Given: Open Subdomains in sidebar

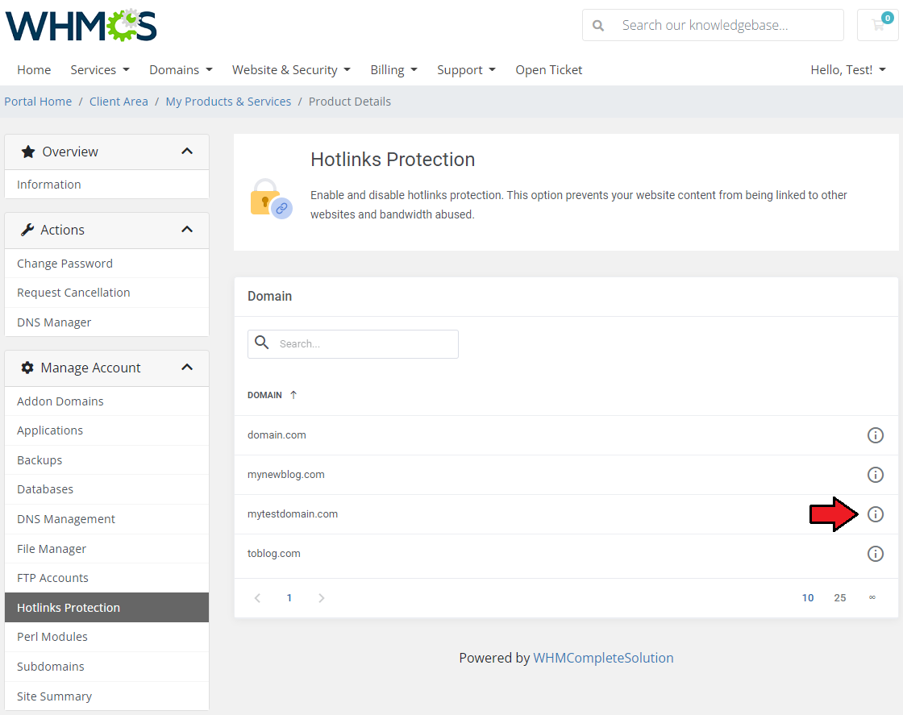Looking at the screenshot, I should click(106, 667).
